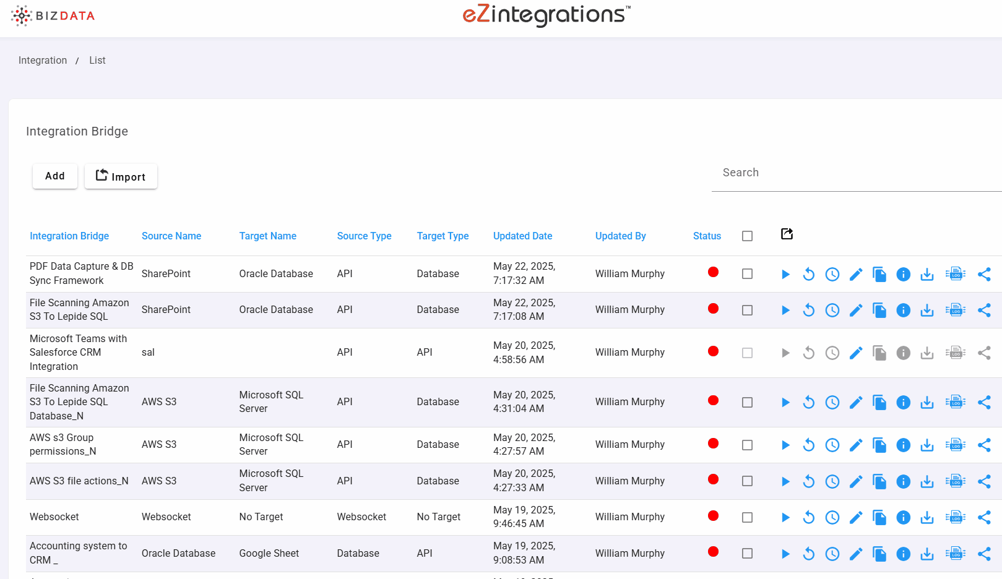Click the eZintegrations title logo

[546, 15]
